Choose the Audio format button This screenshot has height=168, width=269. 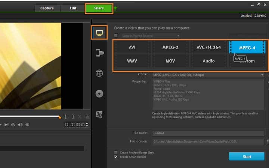point(208,61)
